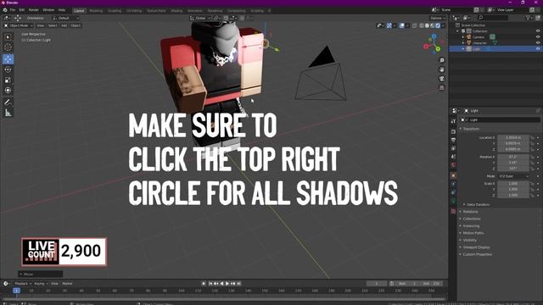The height and width of the screenshot is (305, 543).
Task: Collapse the Transform panel
Action: (471, 129)
